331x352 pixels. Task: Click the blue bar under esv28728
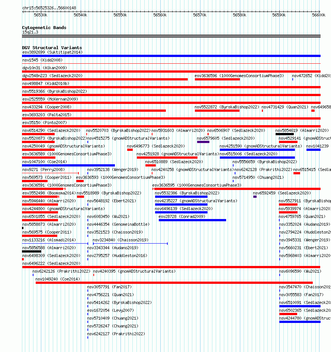(192, 220)
